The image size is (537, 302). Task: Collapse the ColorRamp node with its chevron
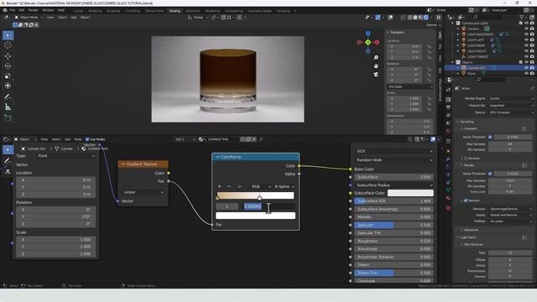coord(217,157)
